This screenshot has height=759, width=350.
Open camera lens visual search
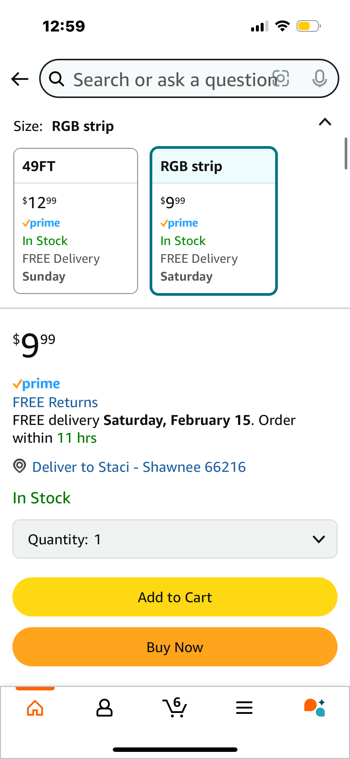(x=281, y=79)
